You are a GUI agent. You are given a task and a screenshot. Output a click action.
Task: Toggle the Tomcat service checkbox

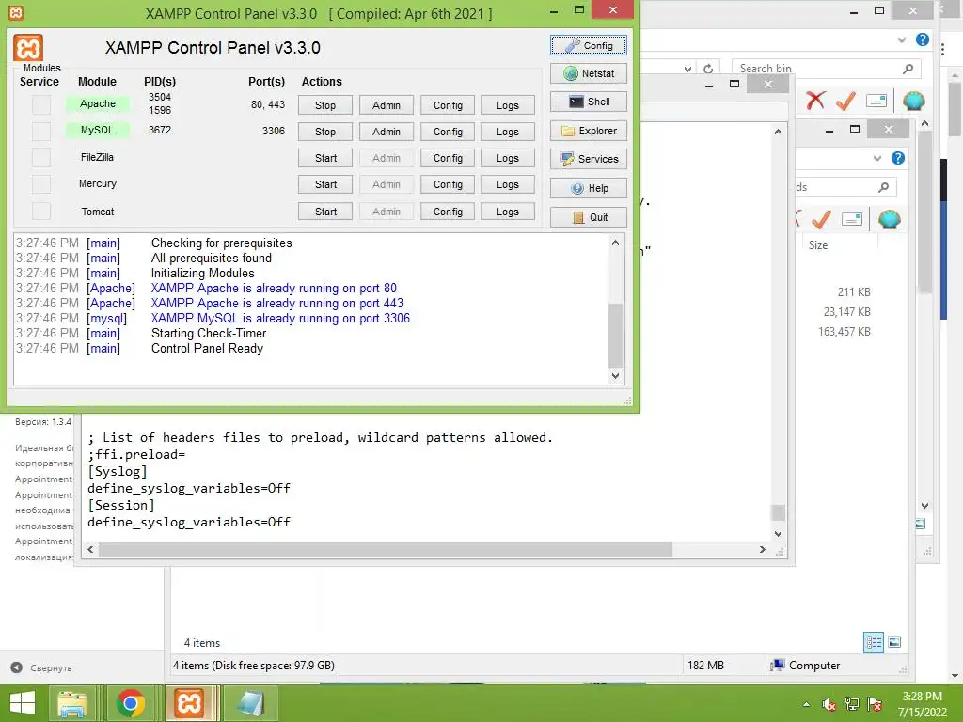coord(41,212)
